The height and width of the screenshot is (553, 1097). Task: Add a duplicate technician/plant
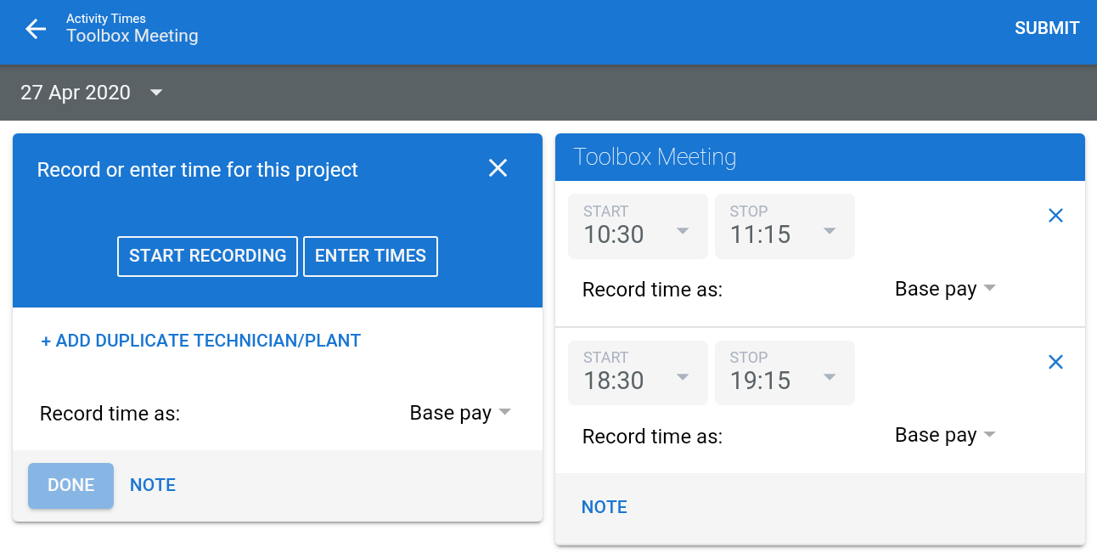click(x=200, y=341)
